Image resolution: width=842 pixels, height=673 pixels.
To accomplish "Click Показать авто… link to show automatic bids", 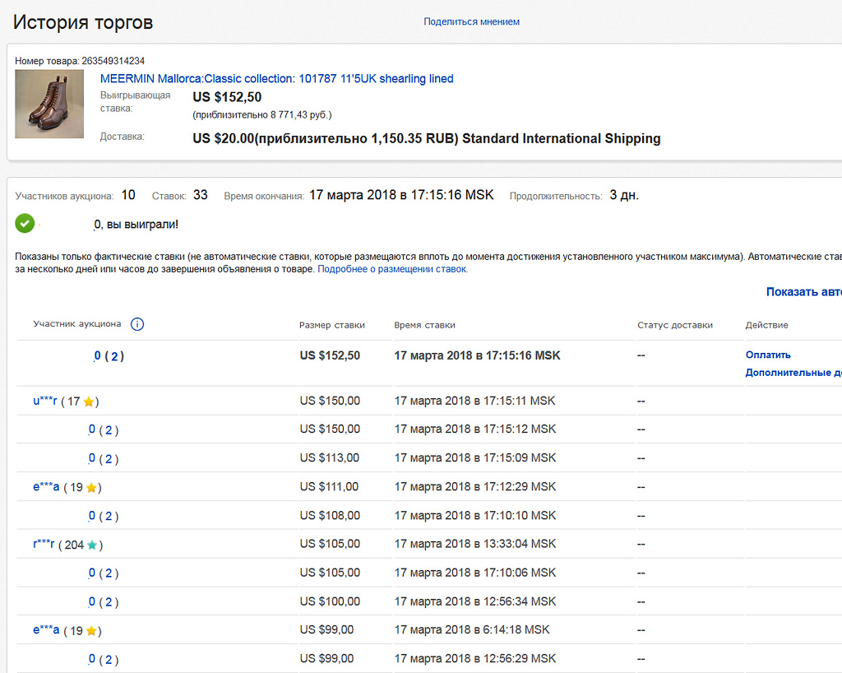I will tap(803, 292).
